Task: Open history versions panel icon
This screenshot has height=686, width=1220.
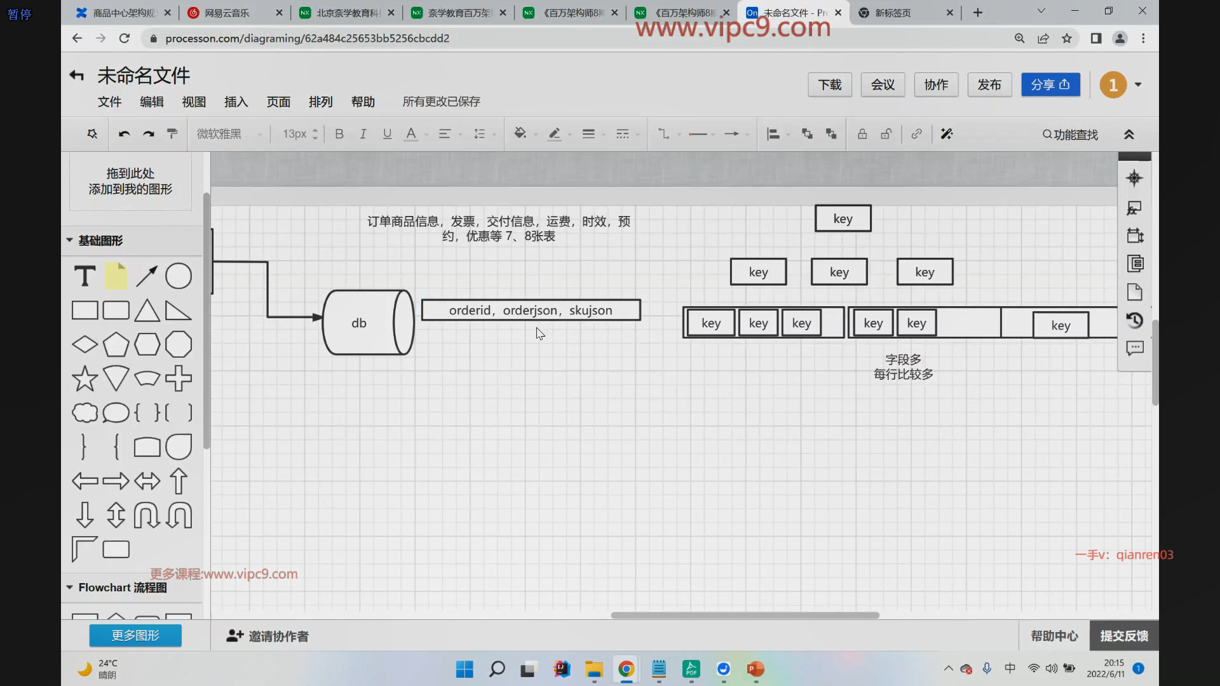Action: (x=1135, y=320)
